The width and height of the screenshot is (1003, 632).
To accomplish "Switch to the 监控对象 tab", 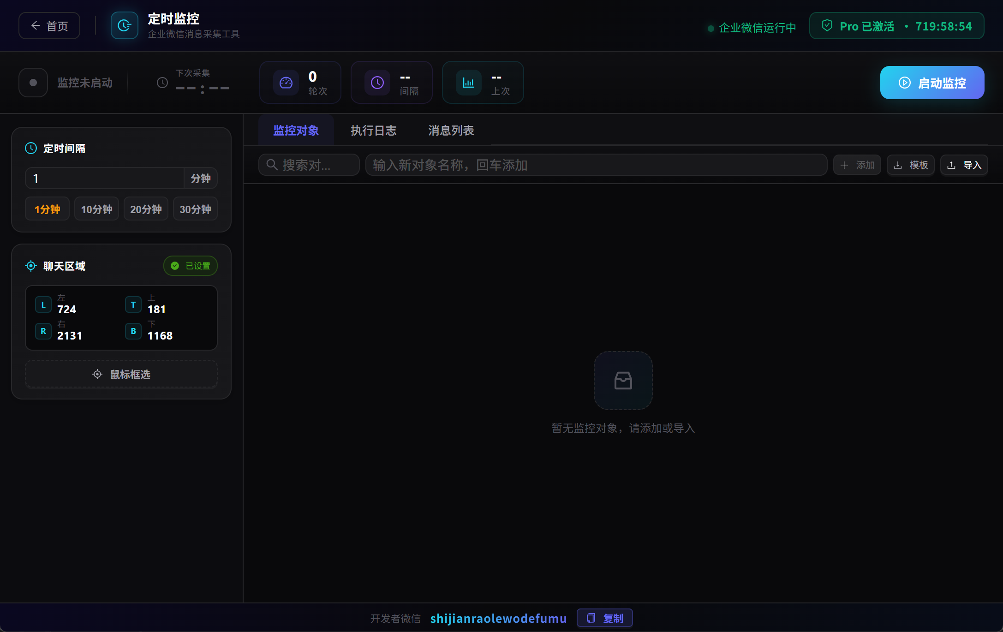I will coord(296,131).
